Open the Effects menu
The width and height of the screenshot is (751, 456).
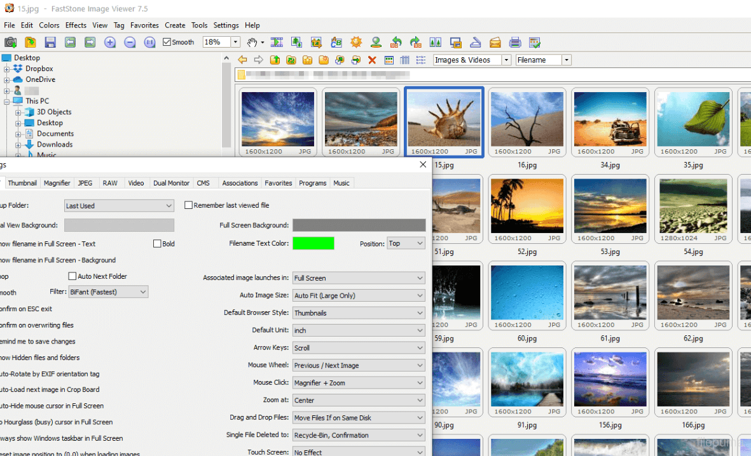(x=76, y=25)
